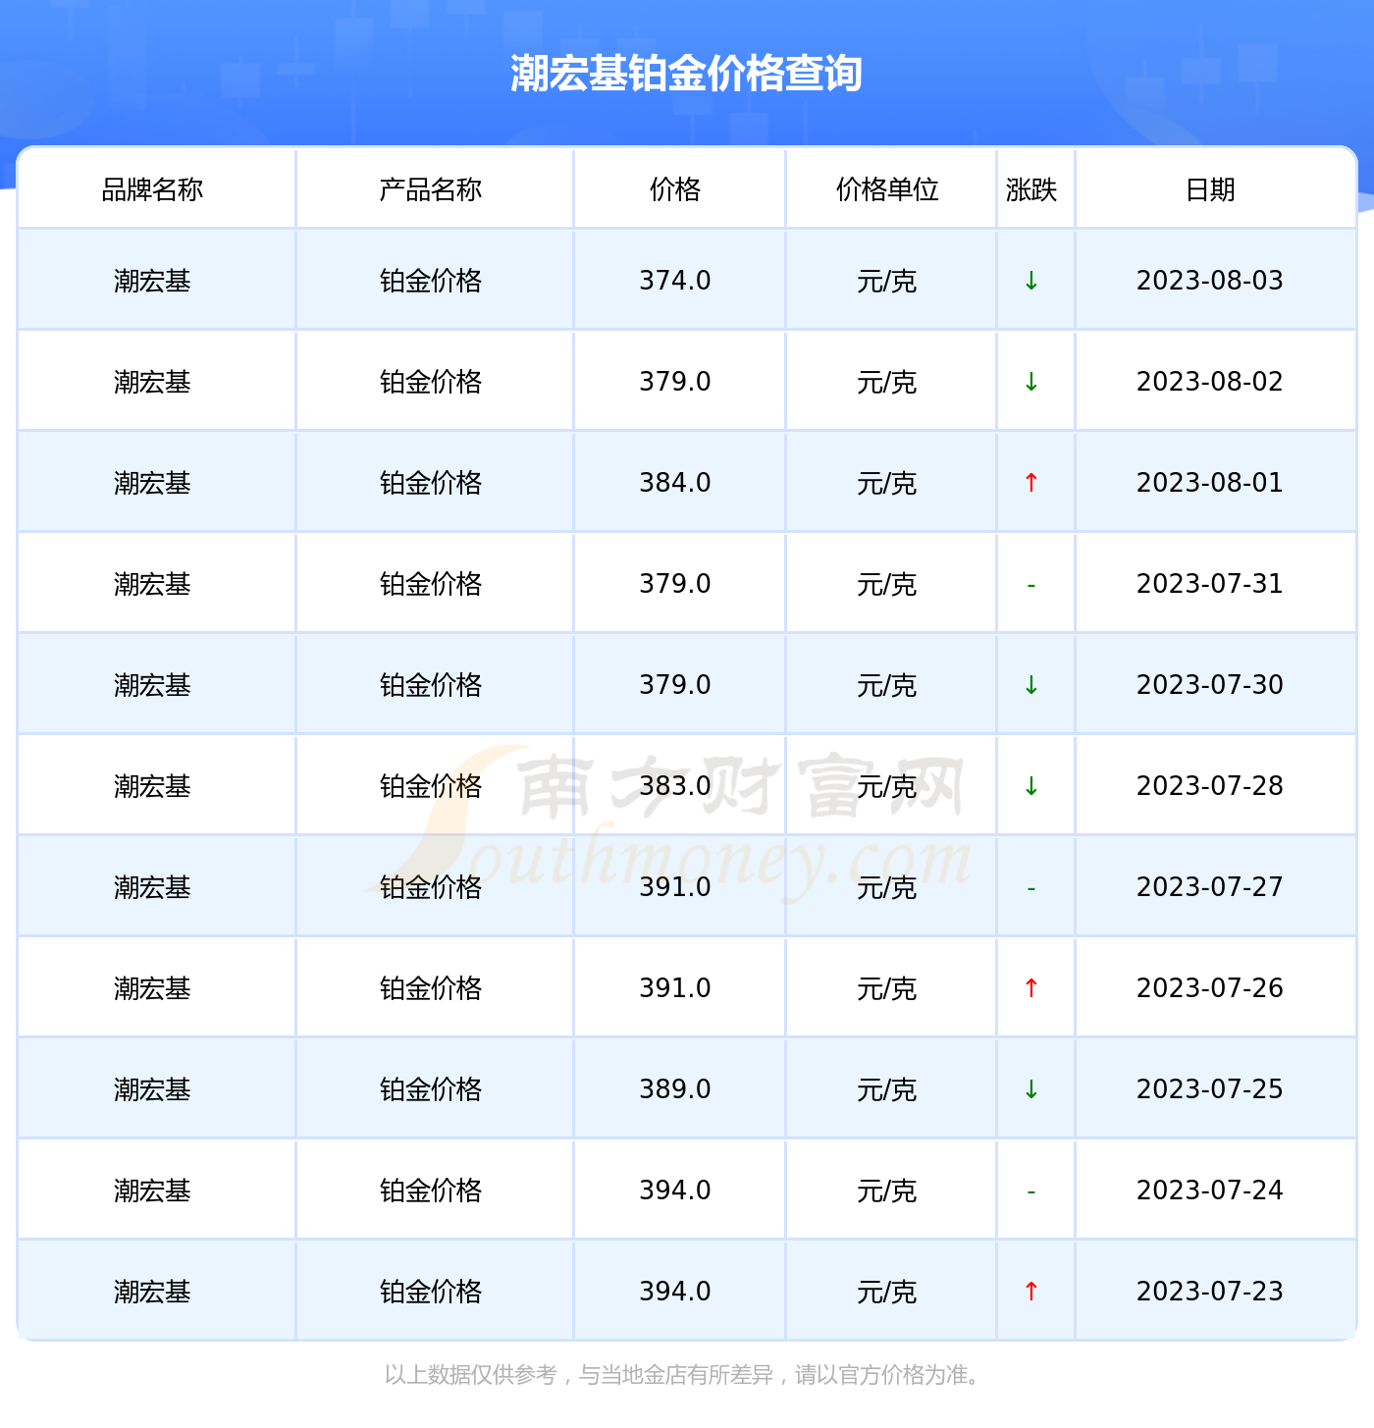Click the date 2023-08-01
The width and height of the screenshot is (1374, 1428).
(1210, 483)
